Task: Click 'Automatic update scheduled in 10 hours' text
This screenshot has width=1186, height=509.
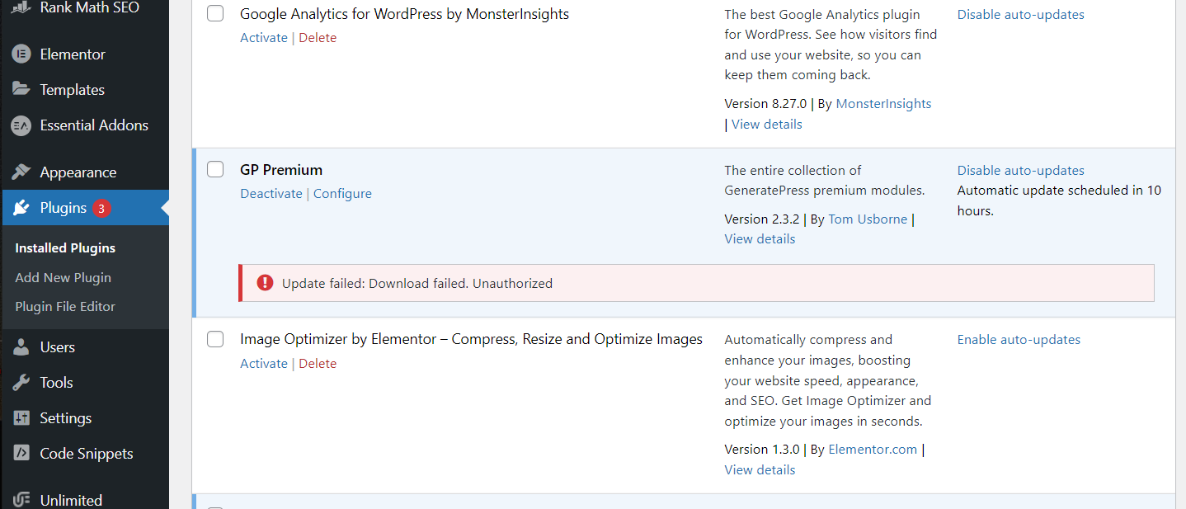Action: tap(1059, 200)
